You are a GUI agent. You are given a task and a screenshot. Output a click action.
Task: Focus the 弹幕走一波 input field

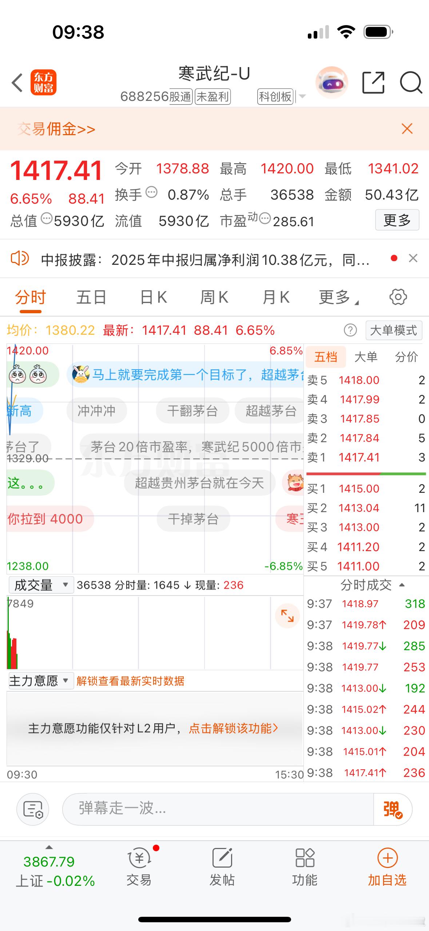click(218, 809)
